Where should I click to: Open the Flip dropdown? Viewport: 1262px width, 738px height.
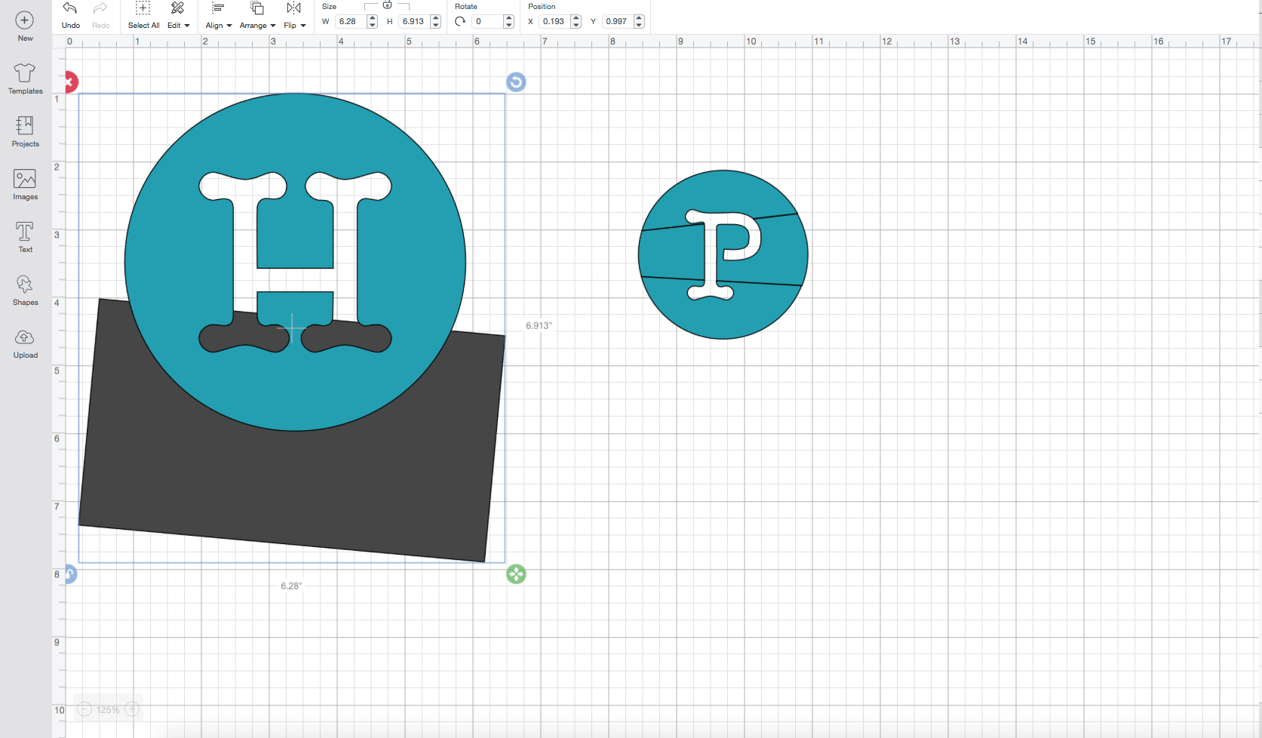coord(294,15)
